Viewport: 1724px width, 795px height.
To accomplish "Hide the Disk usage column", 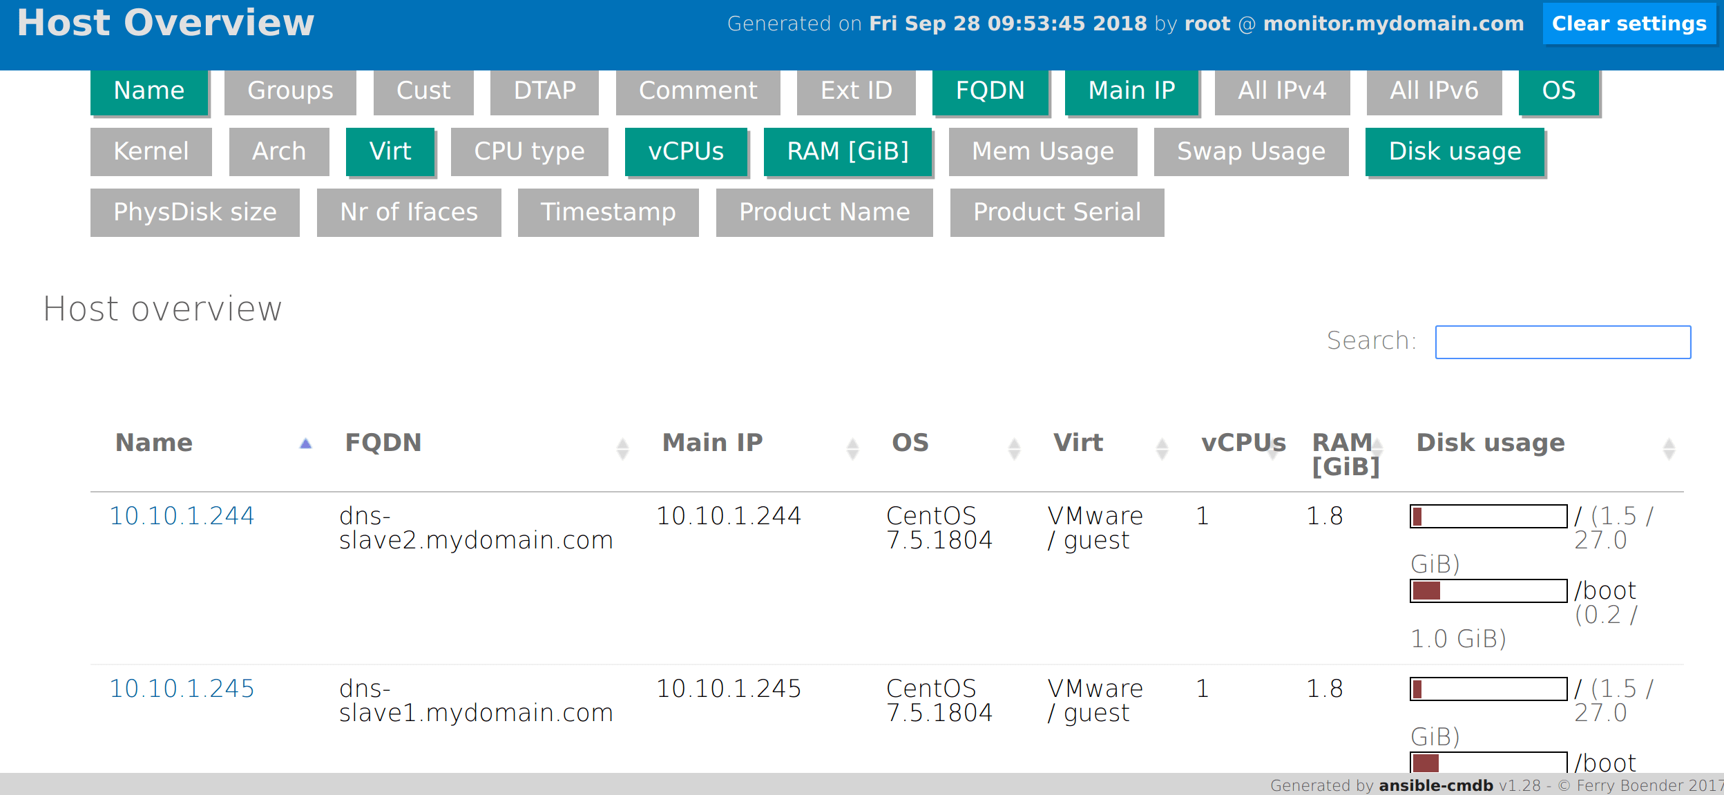I will (x=1454, y=151).
